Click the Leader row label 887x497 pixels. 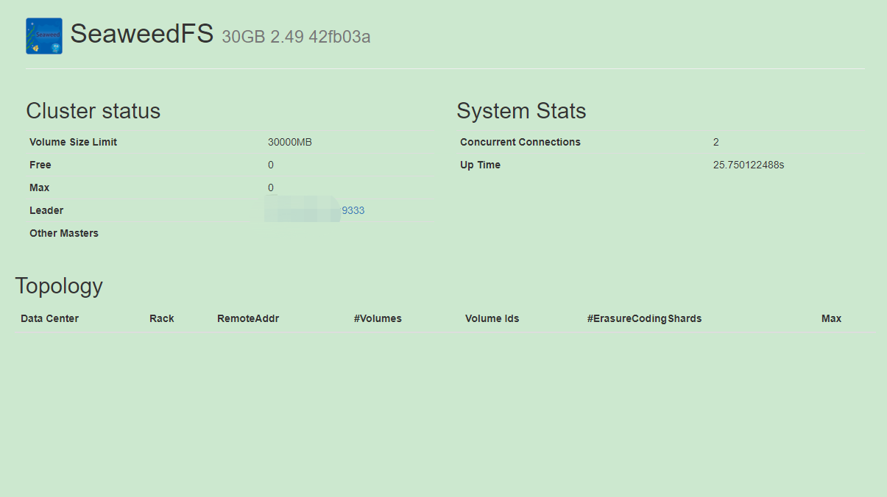tap(46, 210)
